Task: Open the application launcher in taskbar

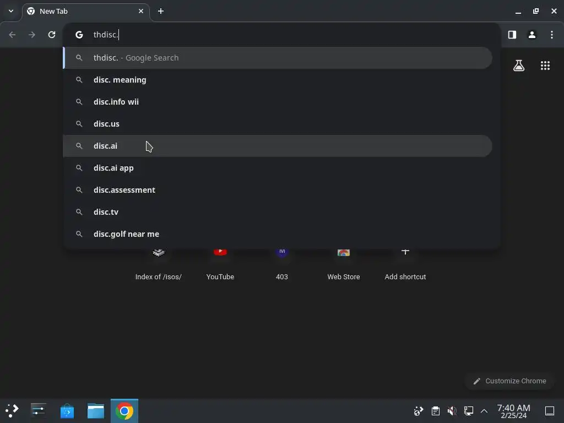Action: coord(12,410)
